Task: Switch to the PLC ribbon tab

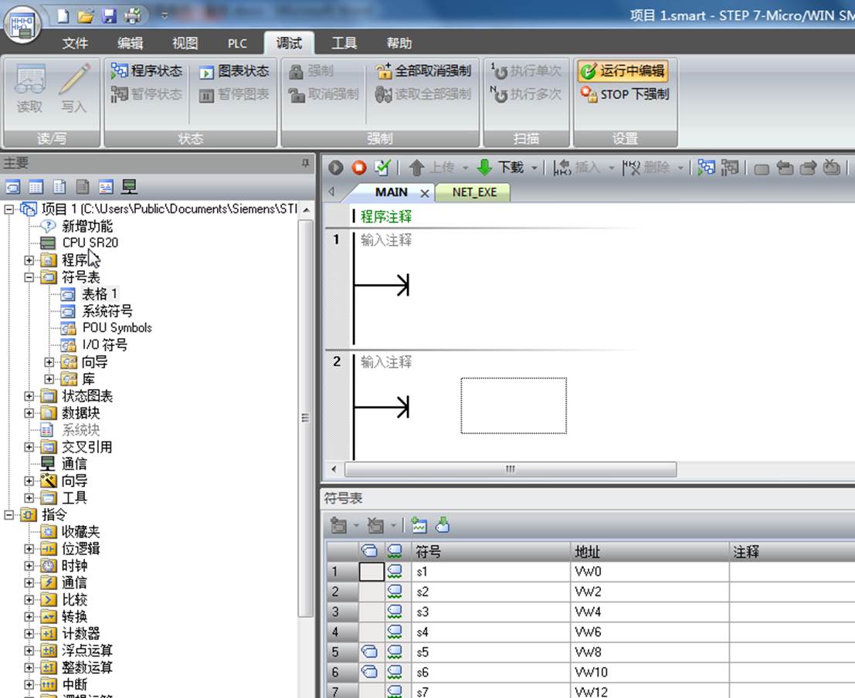Action: (x=237, y=43)
